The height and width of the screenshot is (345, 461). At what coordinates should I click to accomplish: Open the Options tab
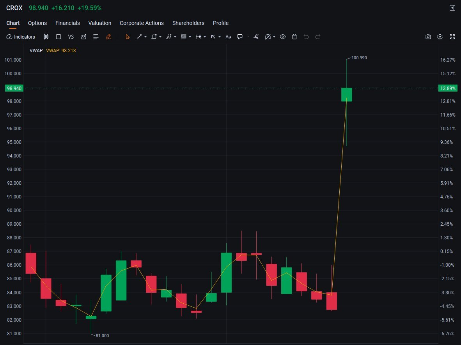(x=37, y=23)
